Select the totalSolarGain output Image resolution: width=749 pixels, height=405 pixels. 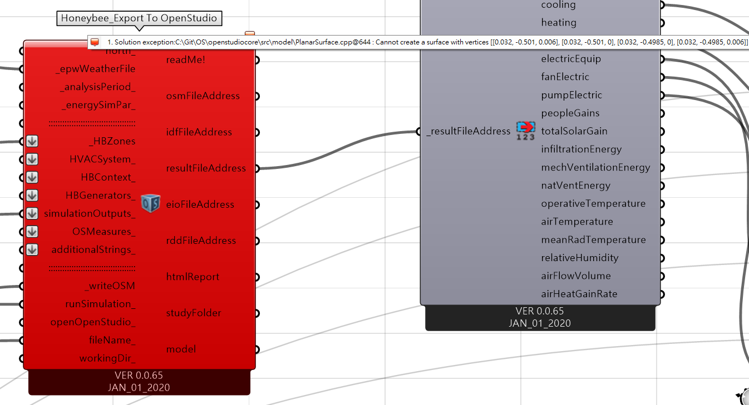coord(574,131)
